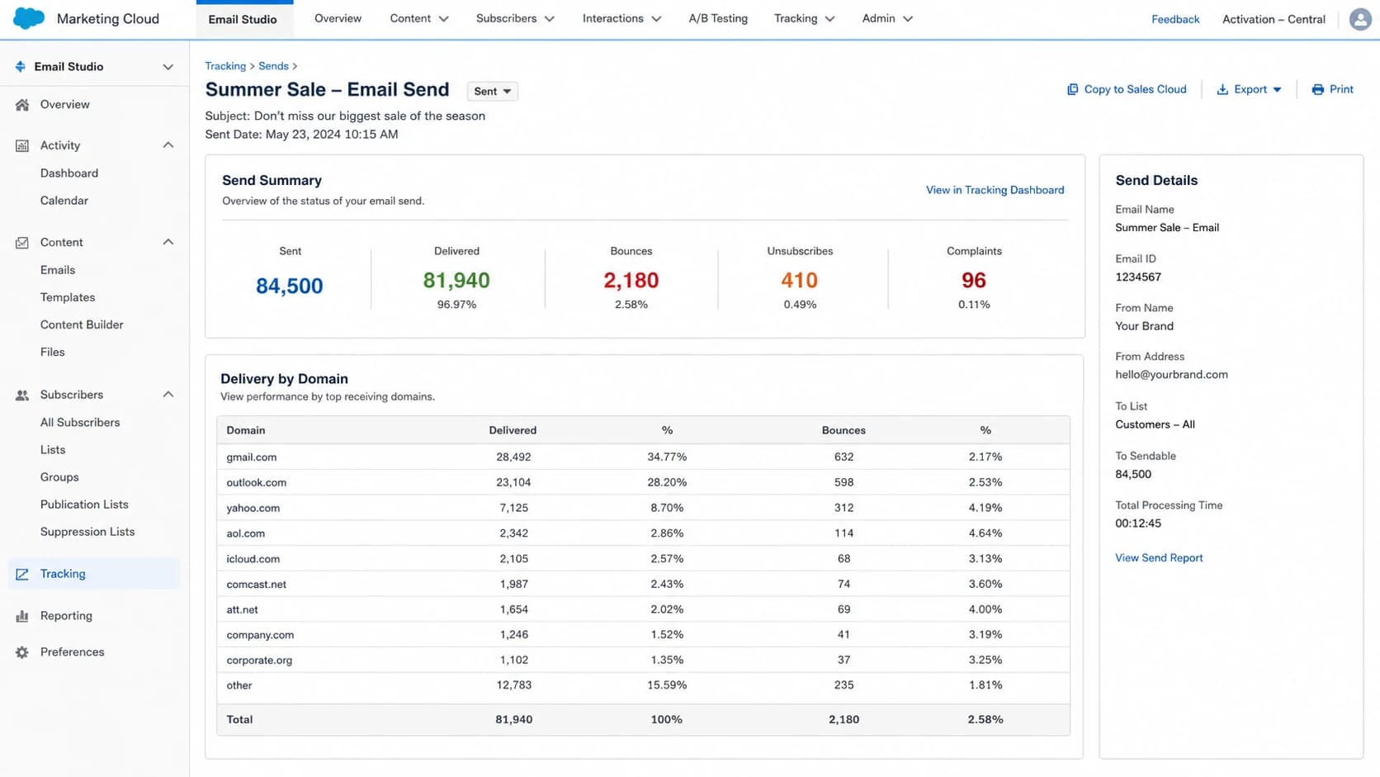
Task: Click the Delivered column header in table
Action: (513, 430)
